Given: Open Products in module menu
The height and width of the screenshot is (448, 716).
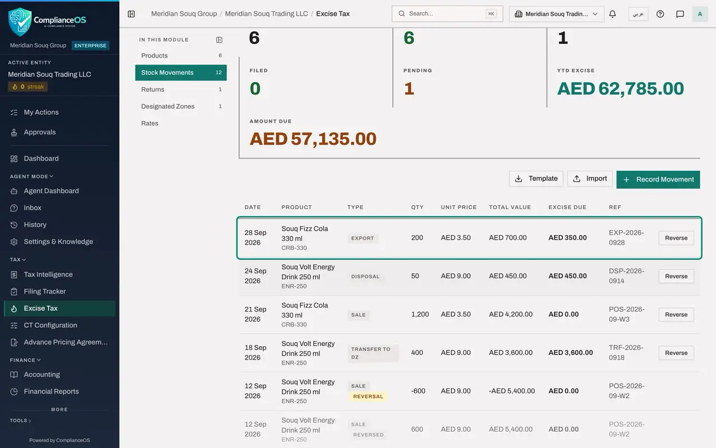Looking at the screenshot, I should click(181, 56).
